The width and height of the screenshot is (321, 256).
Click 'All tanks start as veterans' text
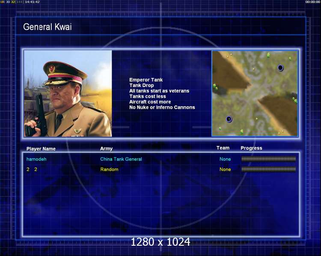point(159,91)
